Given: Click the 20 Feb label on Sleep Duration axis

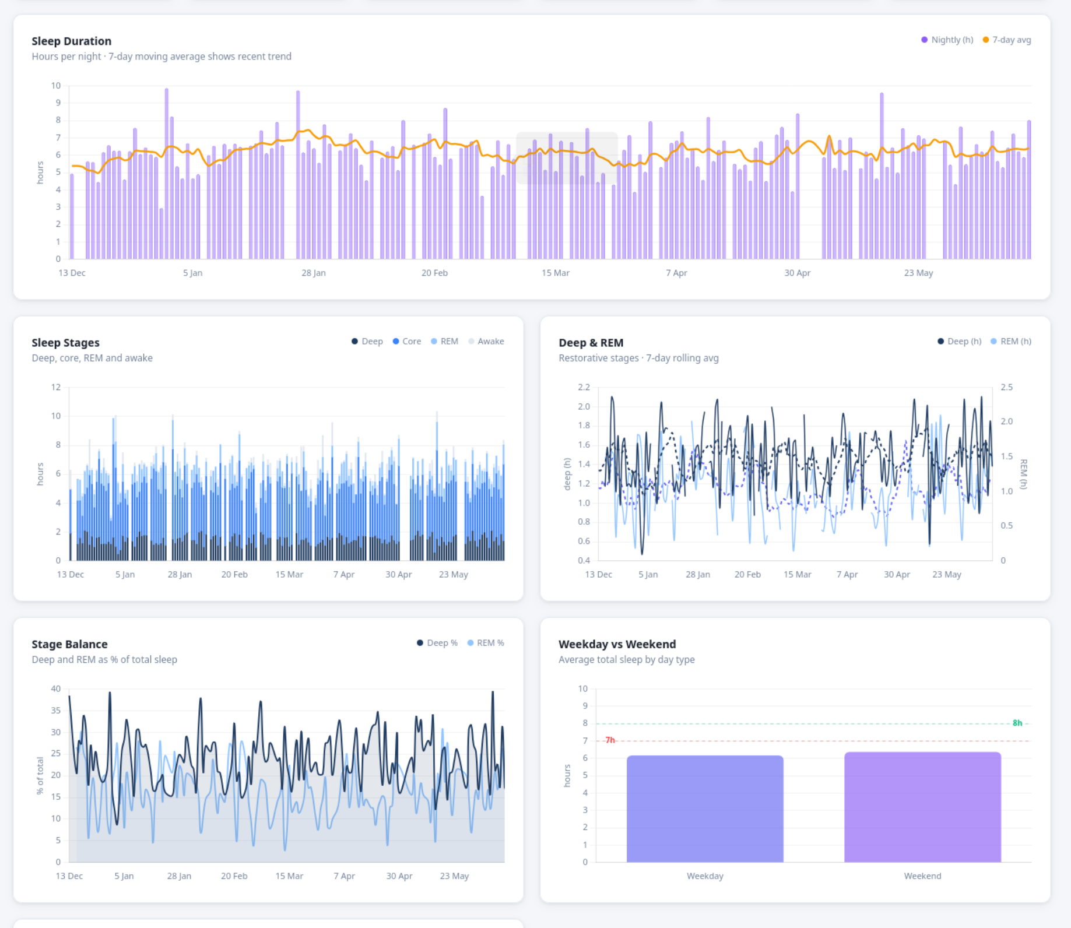Looking at the screenshot, I should 434,273.
